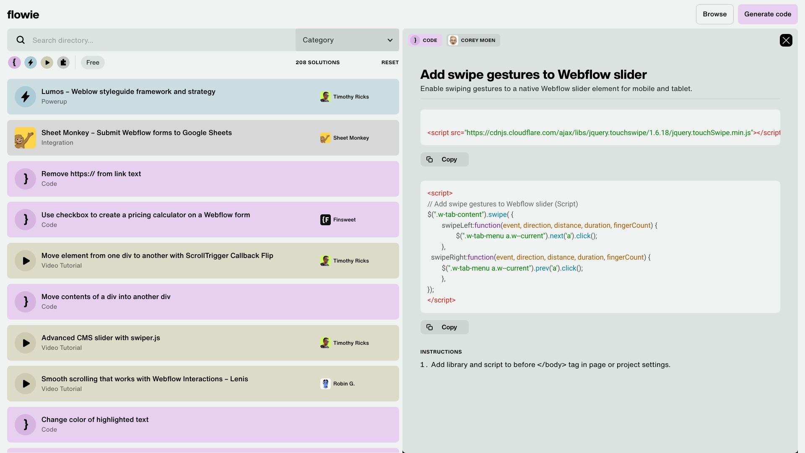805x453 pixels.
Task: Close the solution detail panel
Action: (x=786, y=40)
